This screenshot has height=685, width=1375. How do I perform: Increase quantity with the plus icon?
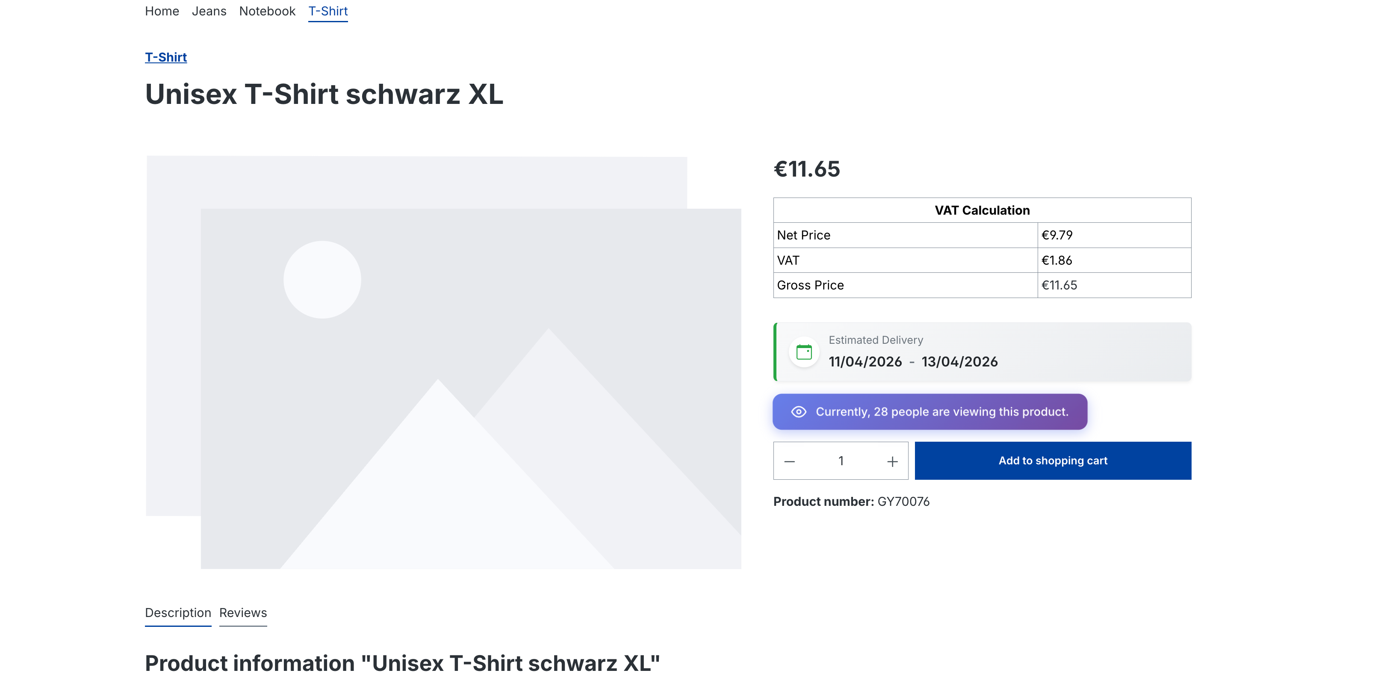[x=892, y=461]
